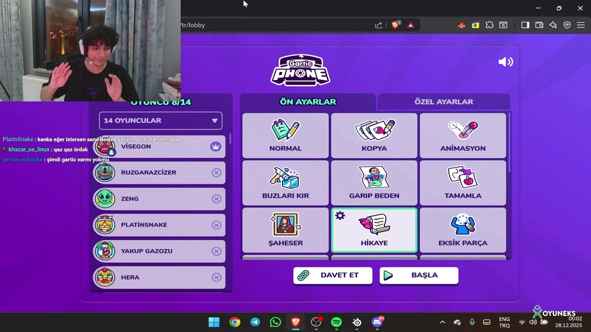Viewport: 591px width, 332px height.
Task: Open the Brave Wallet icon
Action: click(539, 25)
